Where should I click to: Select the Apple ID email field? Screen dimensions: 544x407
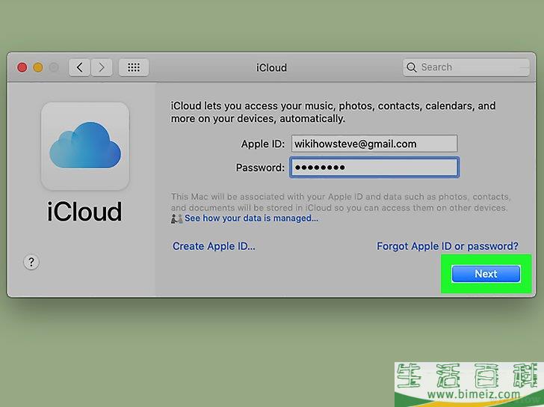tap(374, 144)
